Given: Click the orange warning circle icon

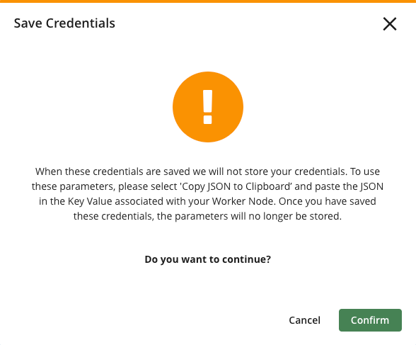Looking at the screenshot, I should coord(208,107).
